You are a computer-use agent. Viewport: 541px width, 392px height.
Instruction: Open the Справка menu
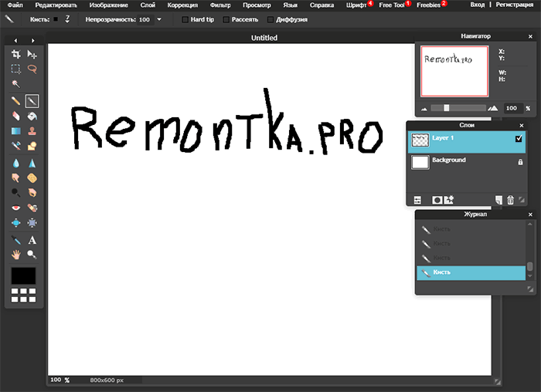click(x=322, y=5)
